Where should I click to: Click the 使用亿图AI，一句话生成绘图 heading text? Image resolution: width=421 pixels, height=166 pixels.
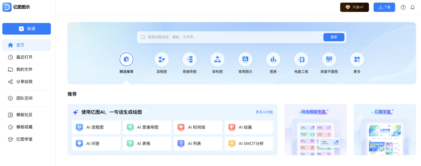click(x=111, y=112)
